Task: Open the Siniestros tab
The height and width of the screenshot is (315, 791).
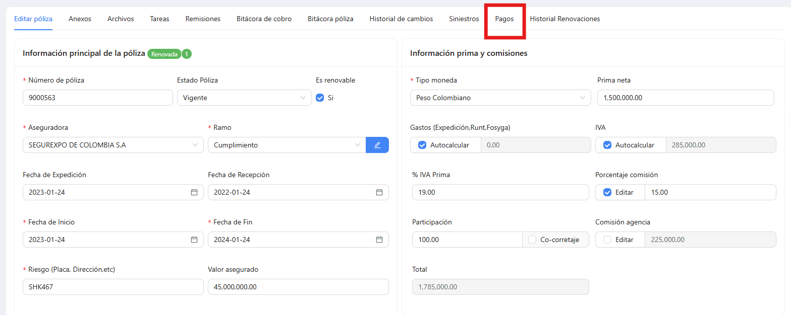Action: click(464, 19)
